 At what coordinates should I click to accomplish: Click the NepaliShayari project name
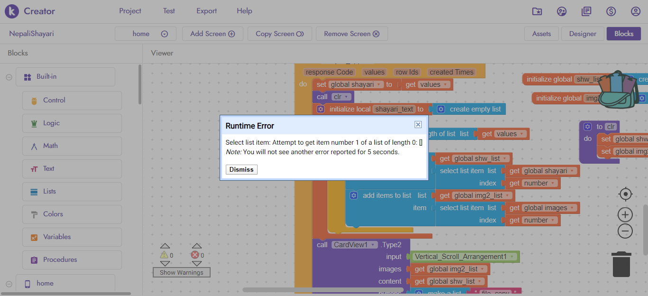coord(31,34)
